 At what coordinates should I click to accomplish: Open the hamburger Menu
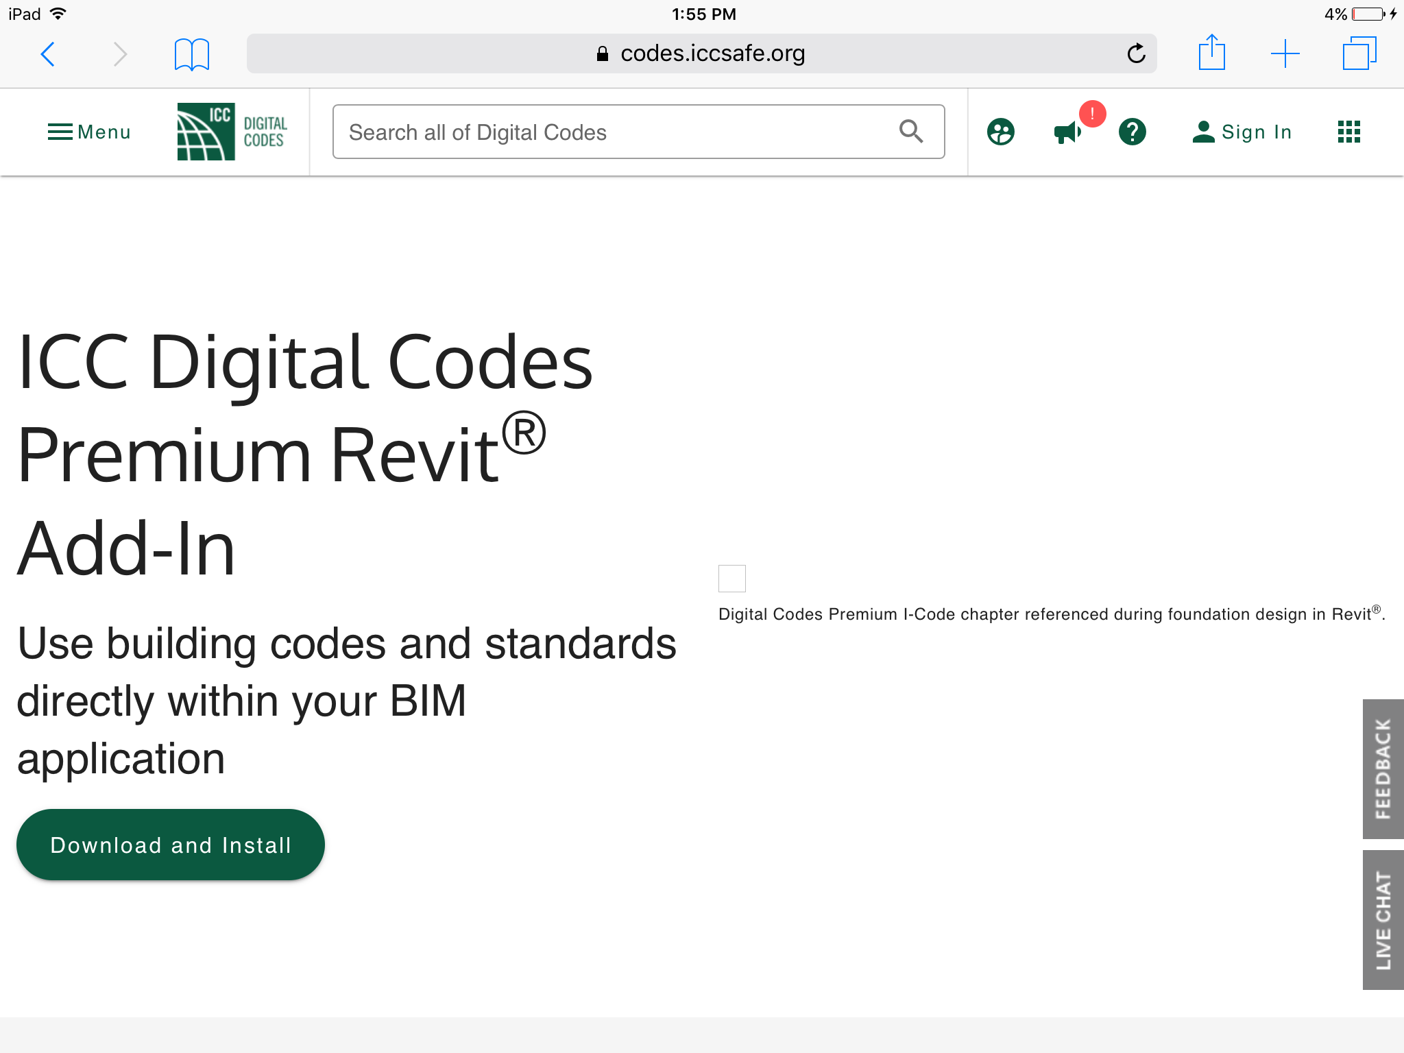tap(89, 132)
